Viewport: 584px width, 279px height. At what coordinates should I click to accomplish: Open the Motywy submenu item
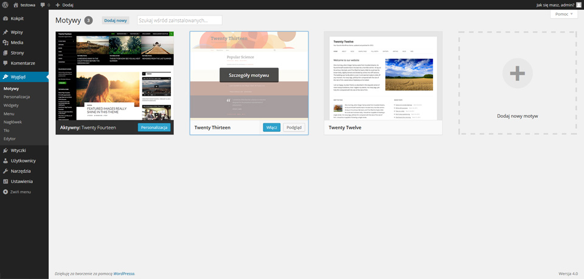11,89
